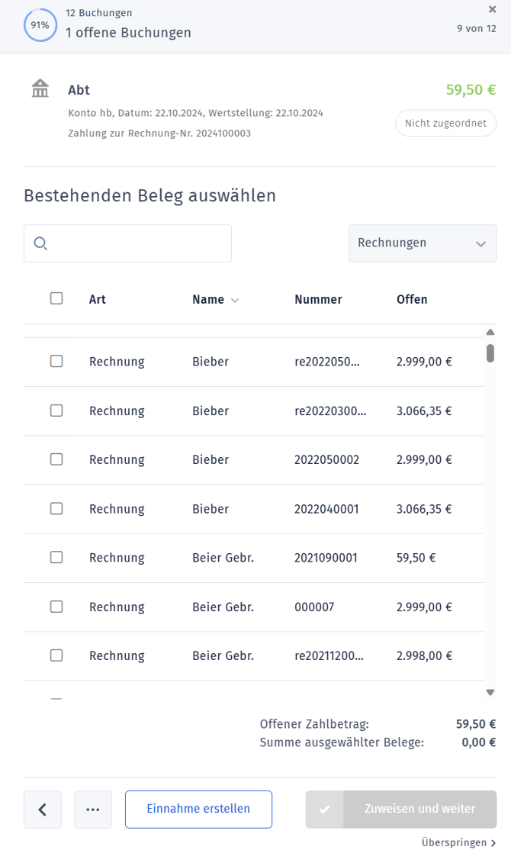The height and width of the screenshot is (850, 511).
Task: Click the list's vertical scrollbar thumb
Action: (x=490, y=353)
